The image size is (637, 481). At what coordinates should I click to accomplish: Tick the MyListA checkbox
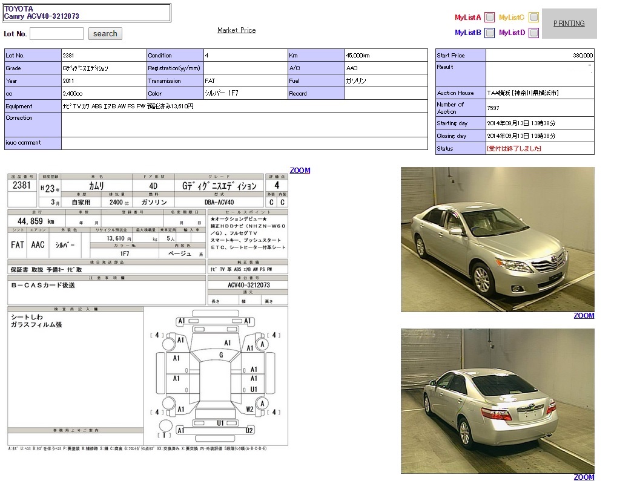[x=489, y=18]
